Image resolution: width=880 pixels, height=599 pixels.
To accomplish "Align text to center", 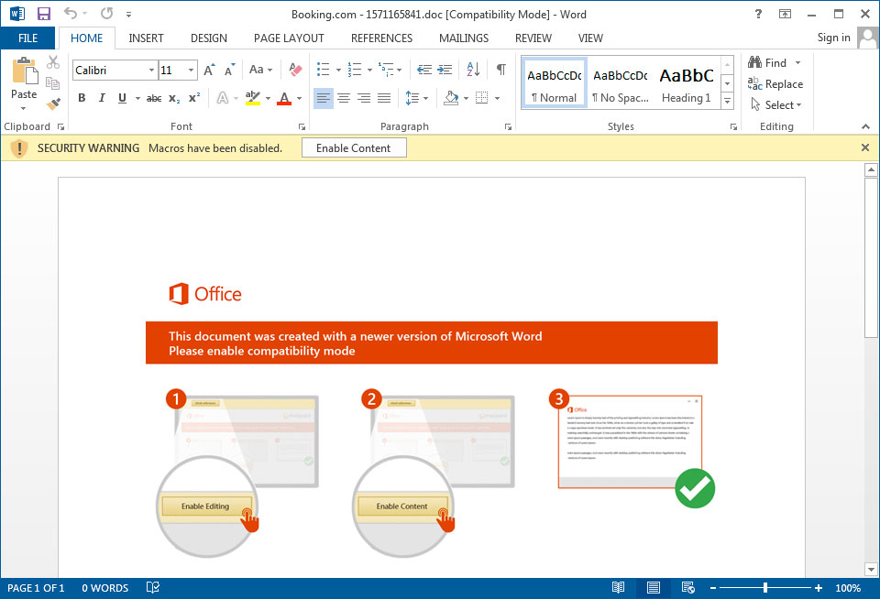I will 343,97.
